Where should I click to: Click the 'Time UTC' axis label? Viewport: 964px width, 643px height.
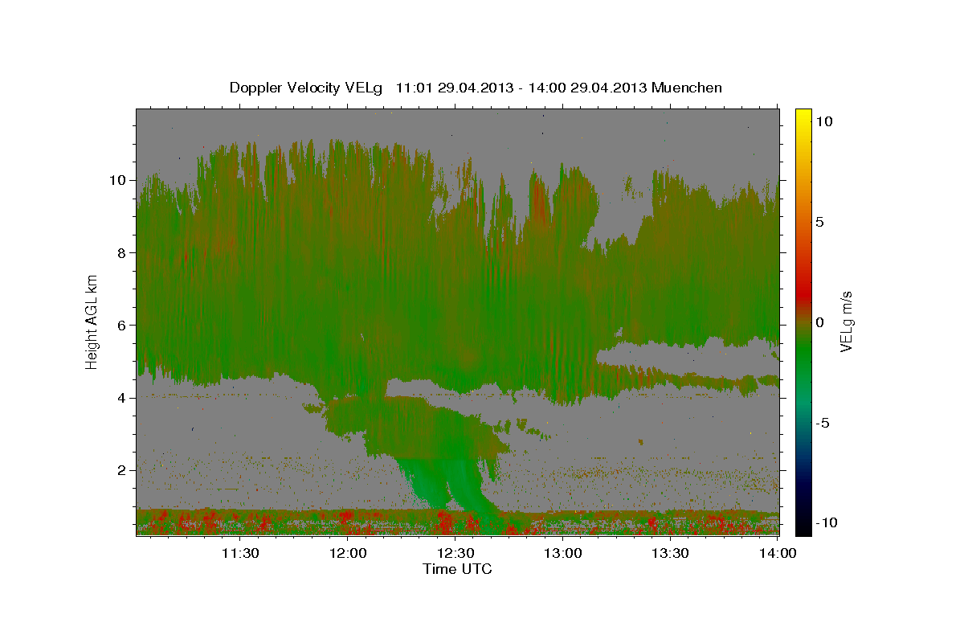(457, 569)
